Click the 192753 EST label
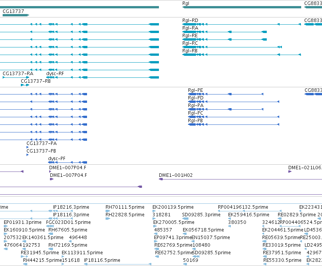Viewport: 322px width, 266px height. pos(31,245)
